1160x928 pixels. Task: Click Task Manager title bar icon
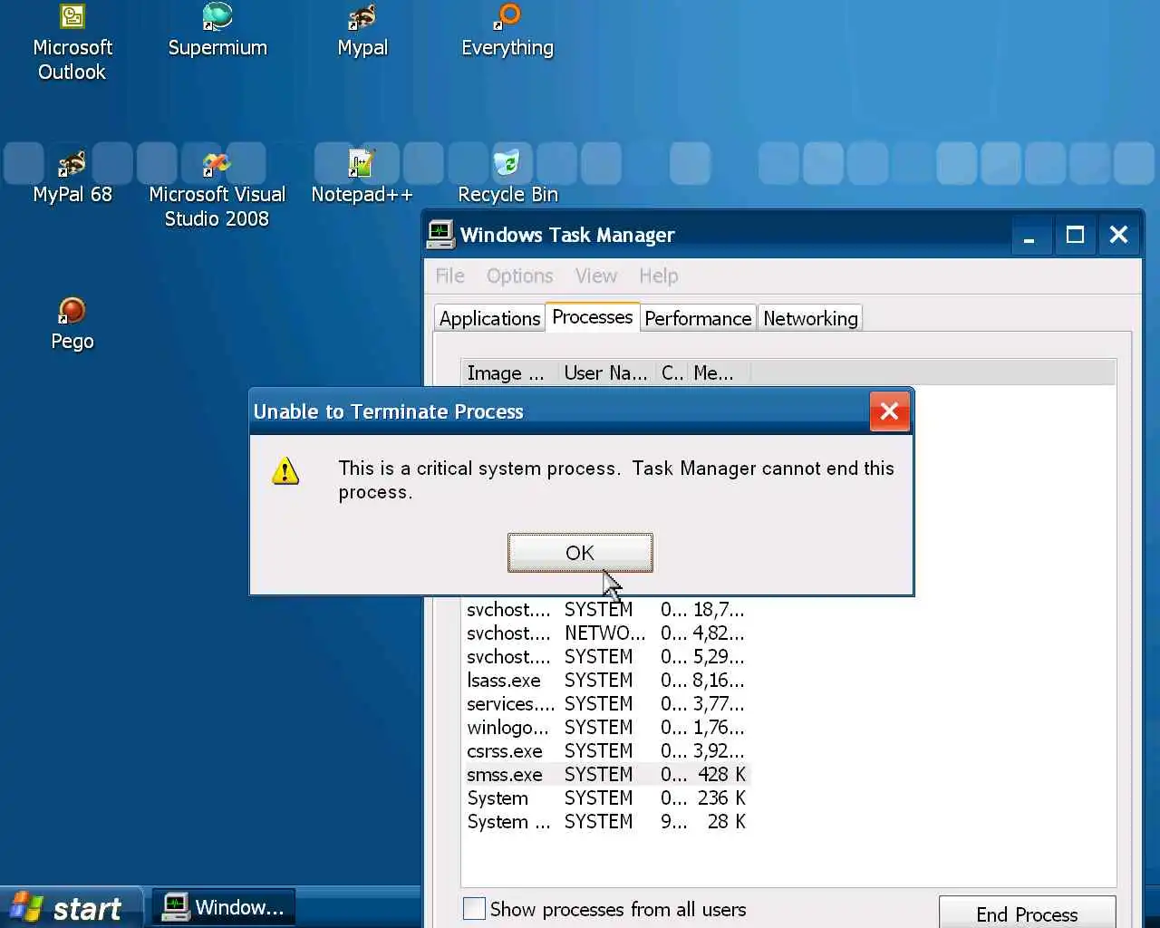pos(440,235)
